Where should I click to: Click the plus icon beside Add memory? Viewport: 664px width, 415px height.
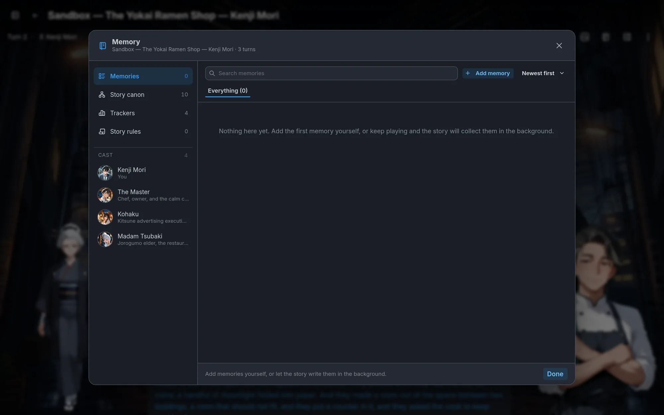468,73
